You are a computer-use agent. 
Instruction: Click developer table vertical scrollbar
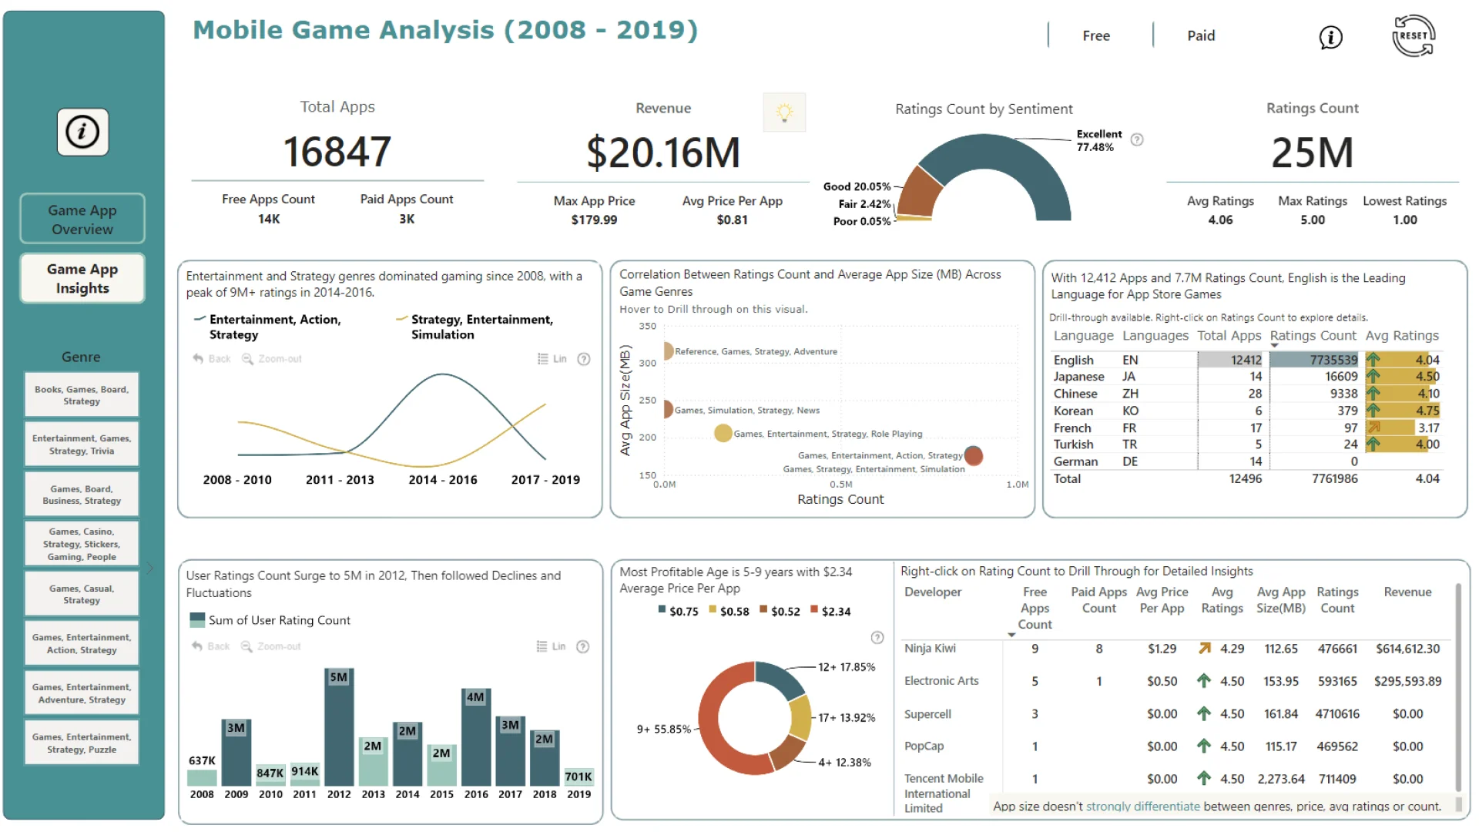click(x=1457, y=688)
